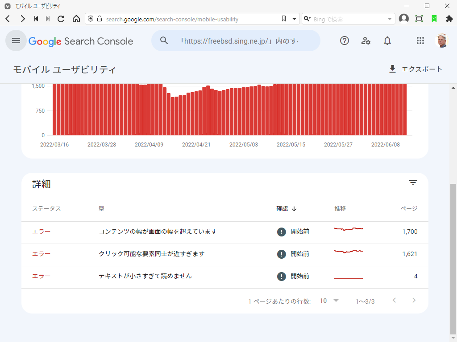
Task: Click the rewind history button
Action: point(36,19)
